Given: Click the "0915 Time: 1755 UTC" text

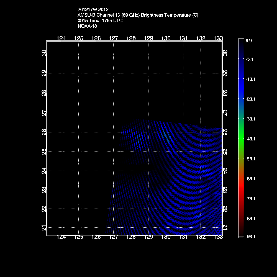Looking at the screenshot, I should (x=100, y=21).
